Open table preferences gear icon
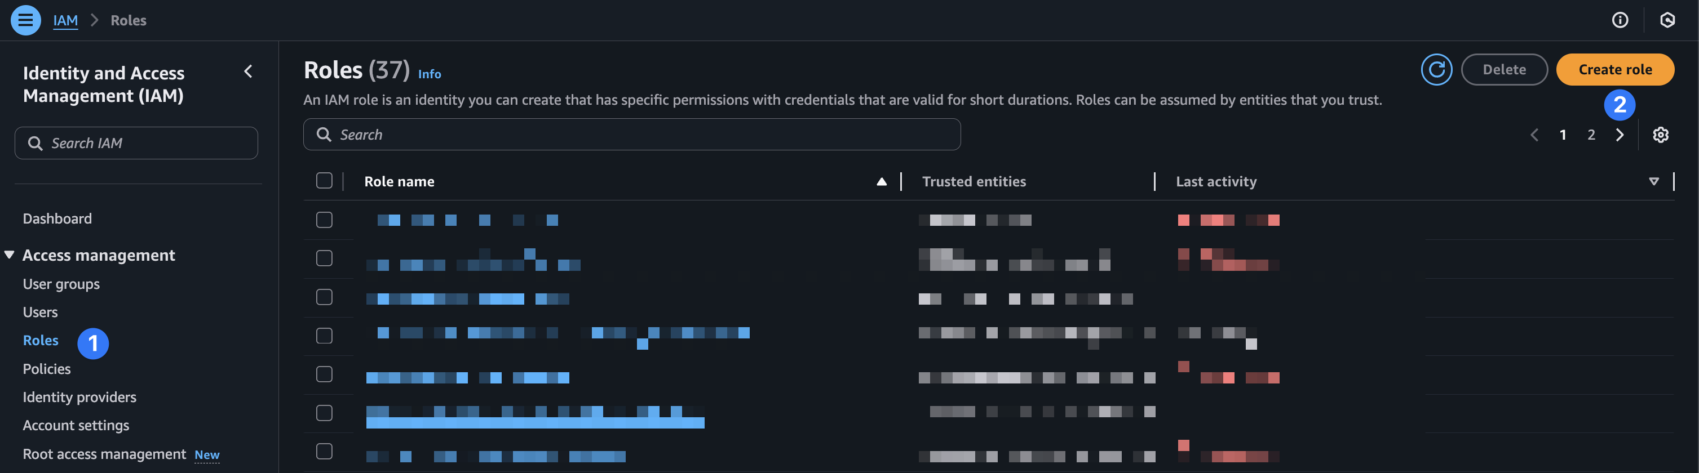 [1660, 135]
